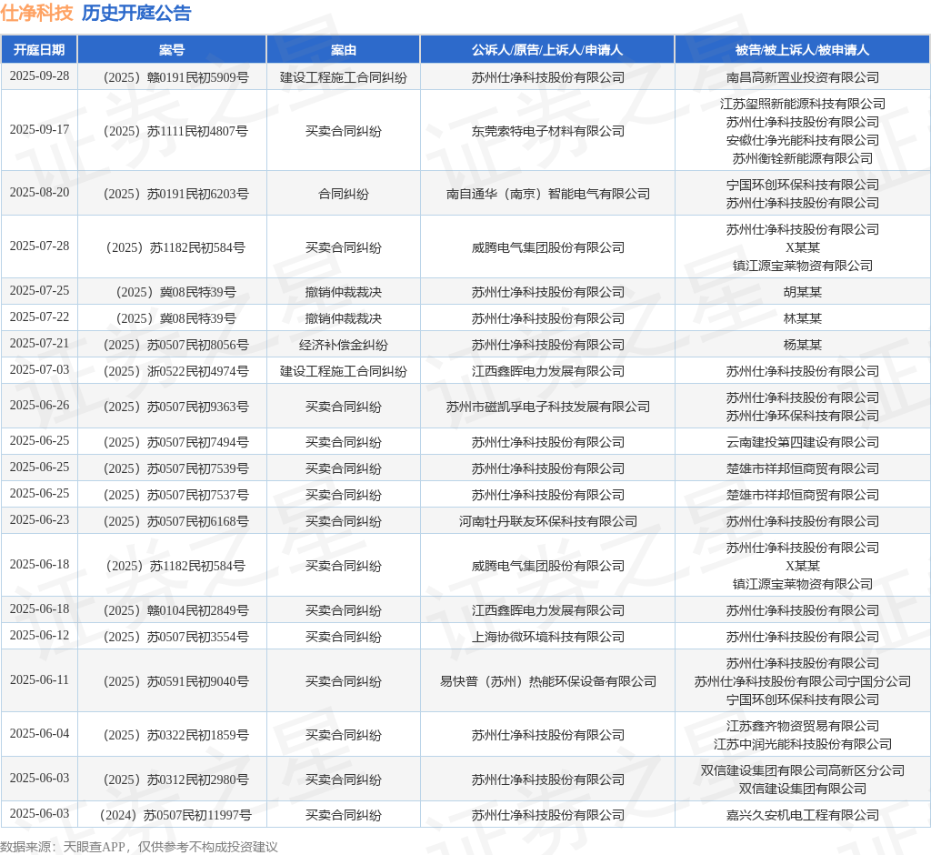Screen dimensions: 931x855
Task: Click 南自通华（南京）智能电气有限公司 cell
Action: point(547,194)
